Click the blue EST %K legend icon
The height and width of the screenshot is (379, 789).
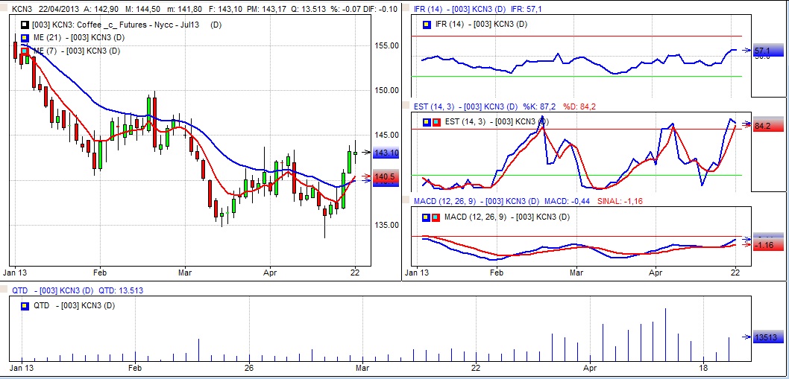click(x=426, y=121)
